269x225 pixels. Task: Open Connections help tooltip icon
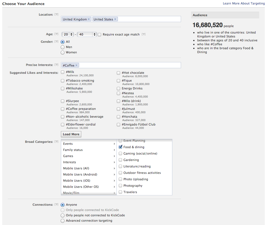click(56, 204)
